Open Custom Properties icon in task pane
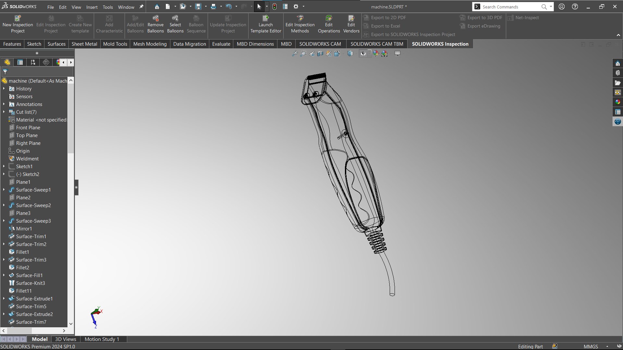 (x=618, y=112)
